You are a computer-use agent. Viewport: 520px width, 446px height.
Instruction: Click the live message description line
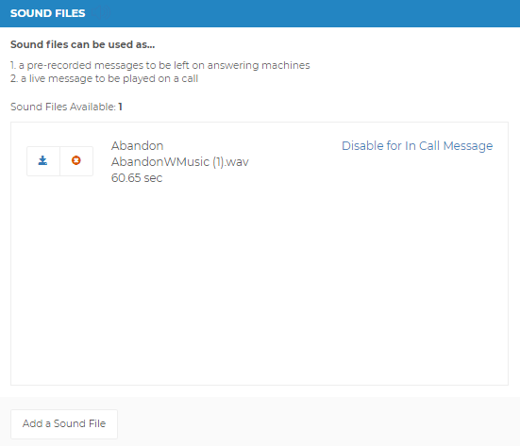(104, 78)
